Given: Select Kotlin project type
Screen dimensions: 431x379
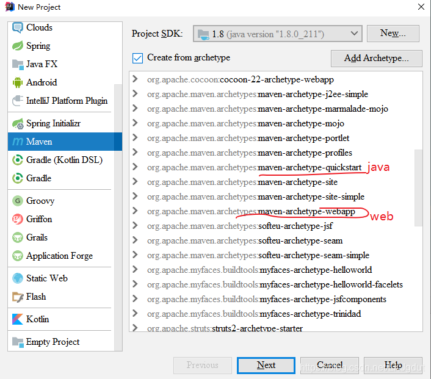Looking at the screenshot, I should pos(61,319).
